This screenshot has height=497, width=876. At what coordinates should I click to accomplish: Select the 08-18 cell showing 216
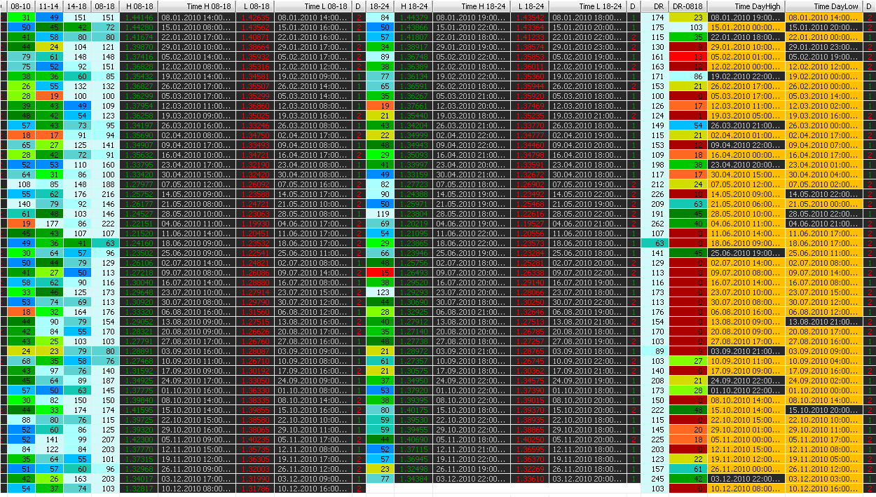click(x=104, y=193)
